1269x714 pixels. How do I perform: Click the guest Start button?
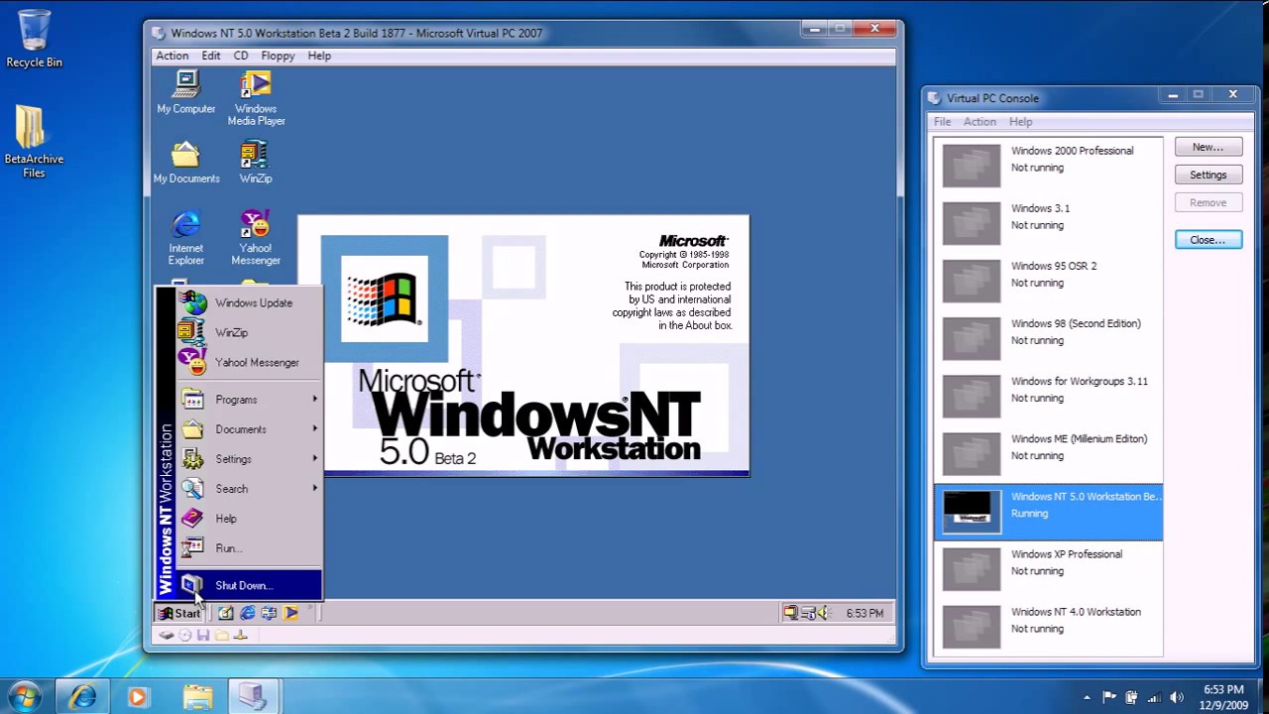click(179, 613)
